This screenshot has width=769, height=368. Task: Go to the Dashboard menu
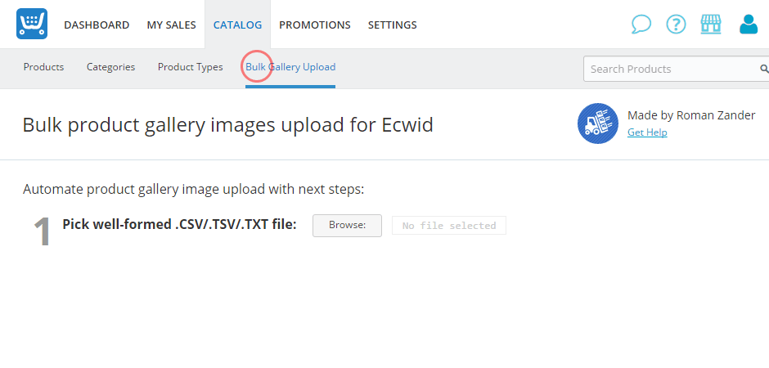point(97,25)
